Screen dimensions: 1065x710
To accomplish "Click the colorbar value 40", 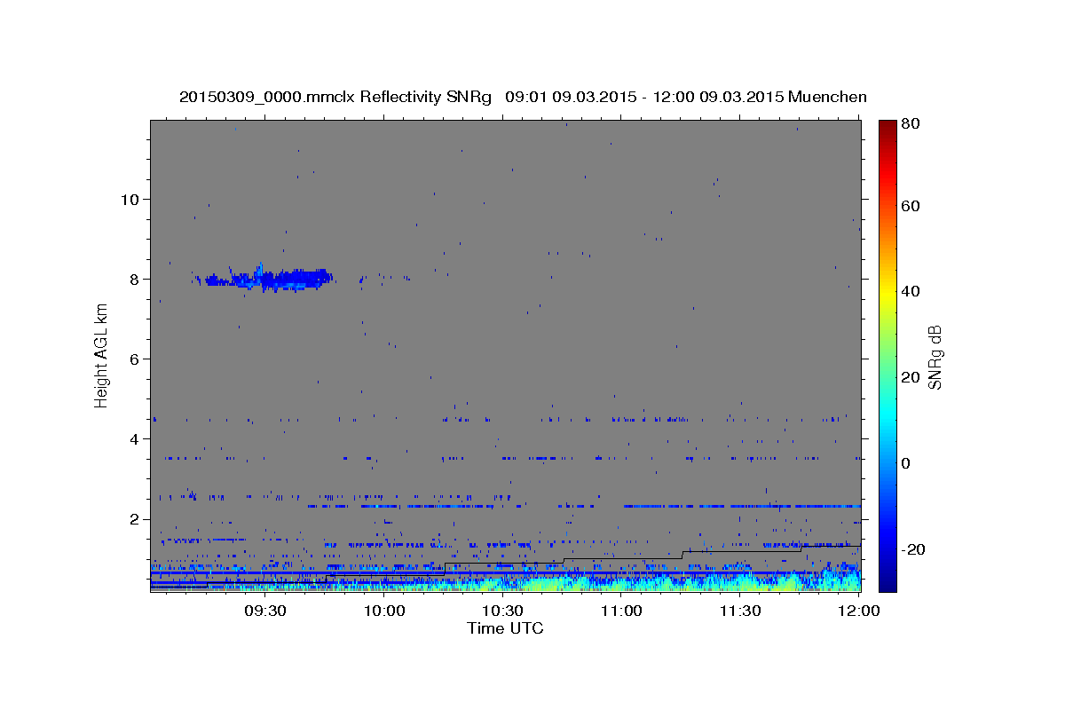I will pos(911,291).
